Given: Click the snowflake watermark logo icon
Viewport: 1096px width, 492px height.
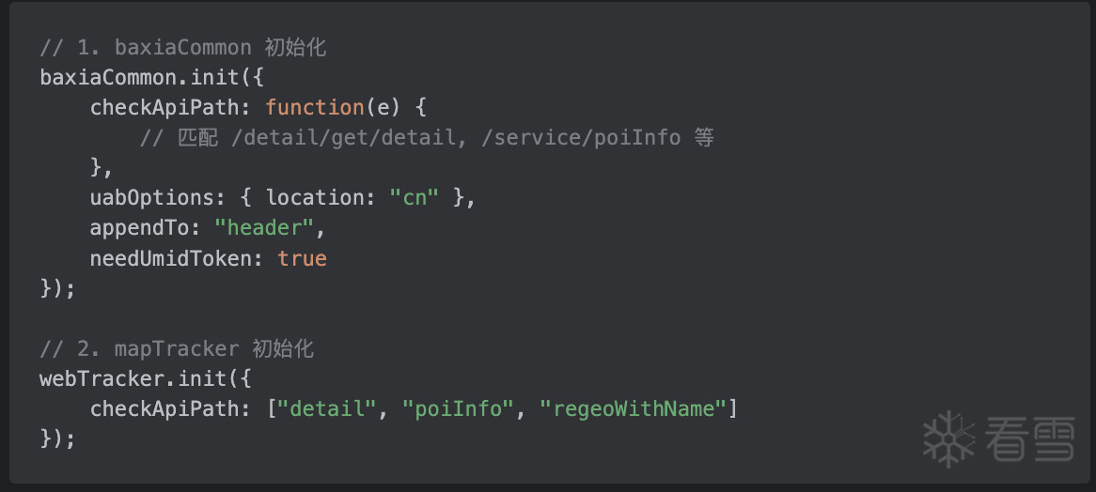Looking at the screenshot, I should tap(948, 439).
